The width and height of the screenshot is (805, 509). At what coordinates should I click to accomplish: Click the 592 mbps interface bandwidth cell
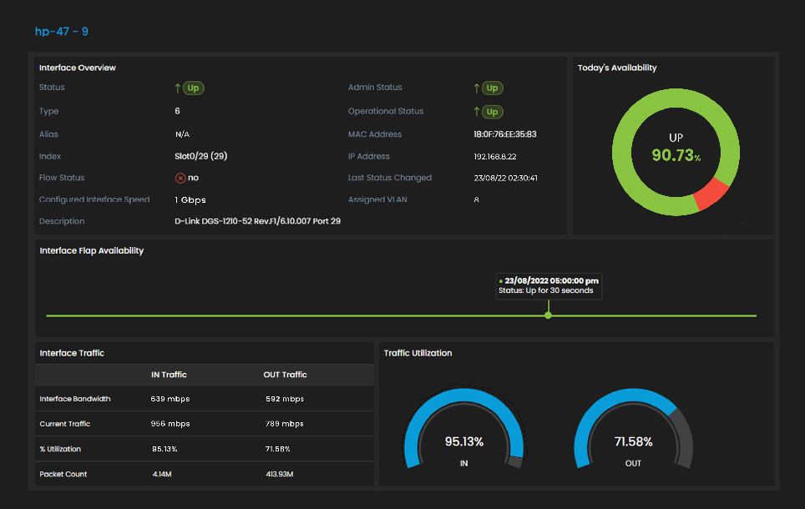coord(285,399)
